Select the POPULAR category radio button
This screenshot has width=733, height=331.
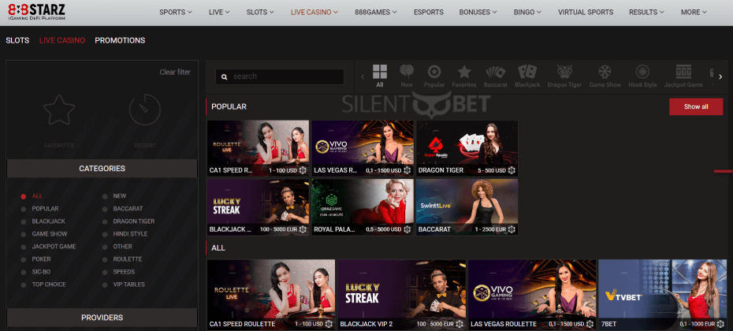(x=24, y=209)
